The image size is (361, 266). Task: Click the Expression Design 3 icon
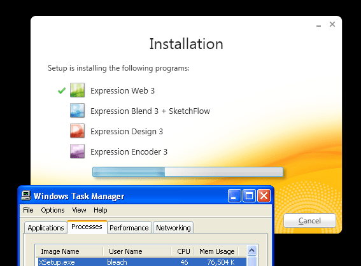pos(78,130)
